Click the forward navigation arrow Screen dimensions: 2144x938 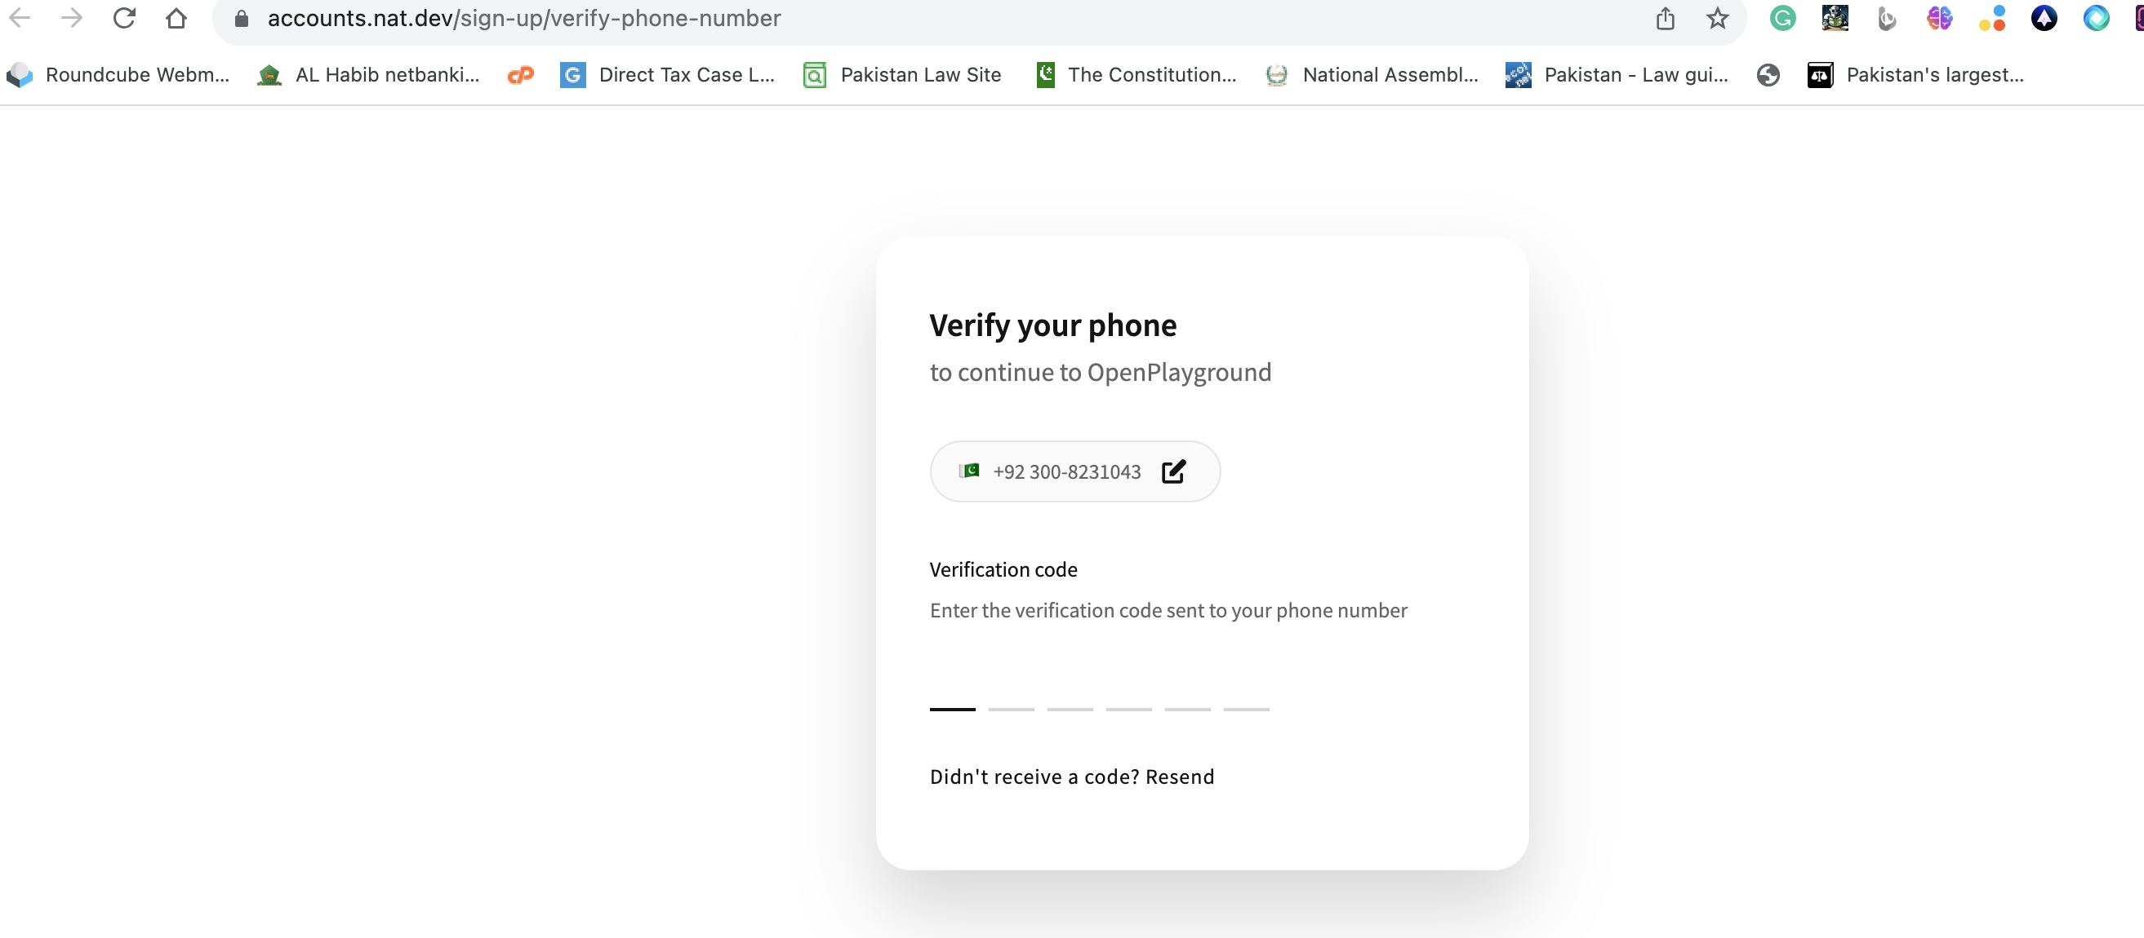click(x=73, y=18)
